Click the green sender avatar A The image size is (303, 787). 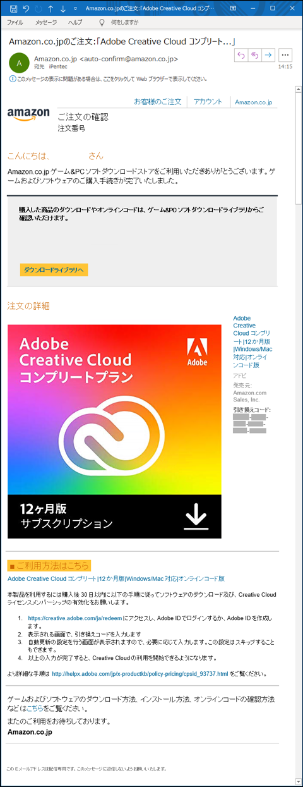click(x=18, y=63)
